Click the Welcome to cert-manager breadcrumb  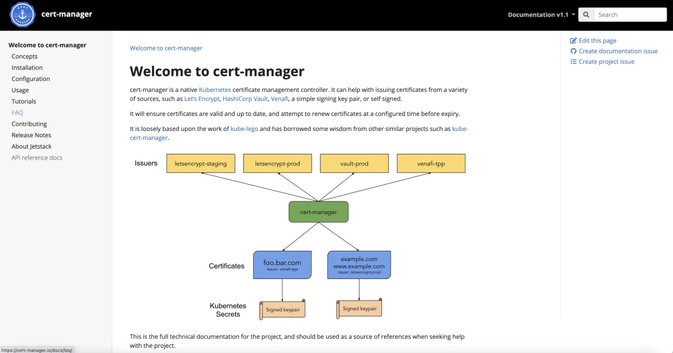click(166, 48)
